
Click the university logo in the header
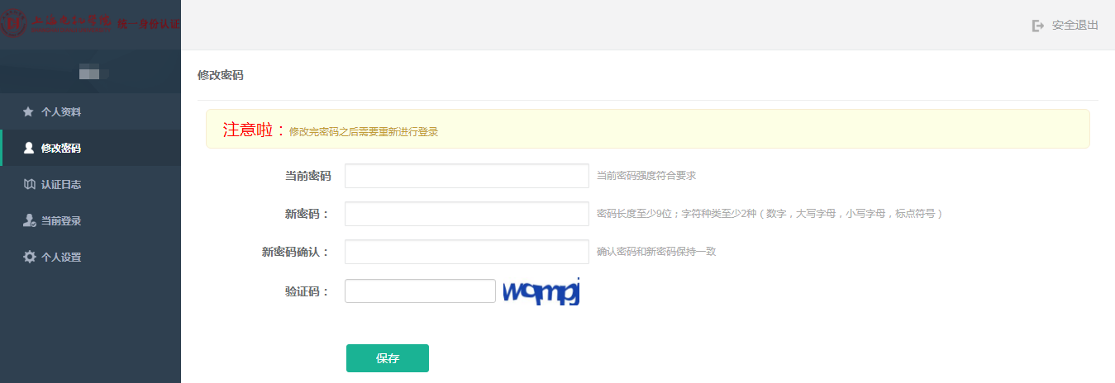point(13,22)
